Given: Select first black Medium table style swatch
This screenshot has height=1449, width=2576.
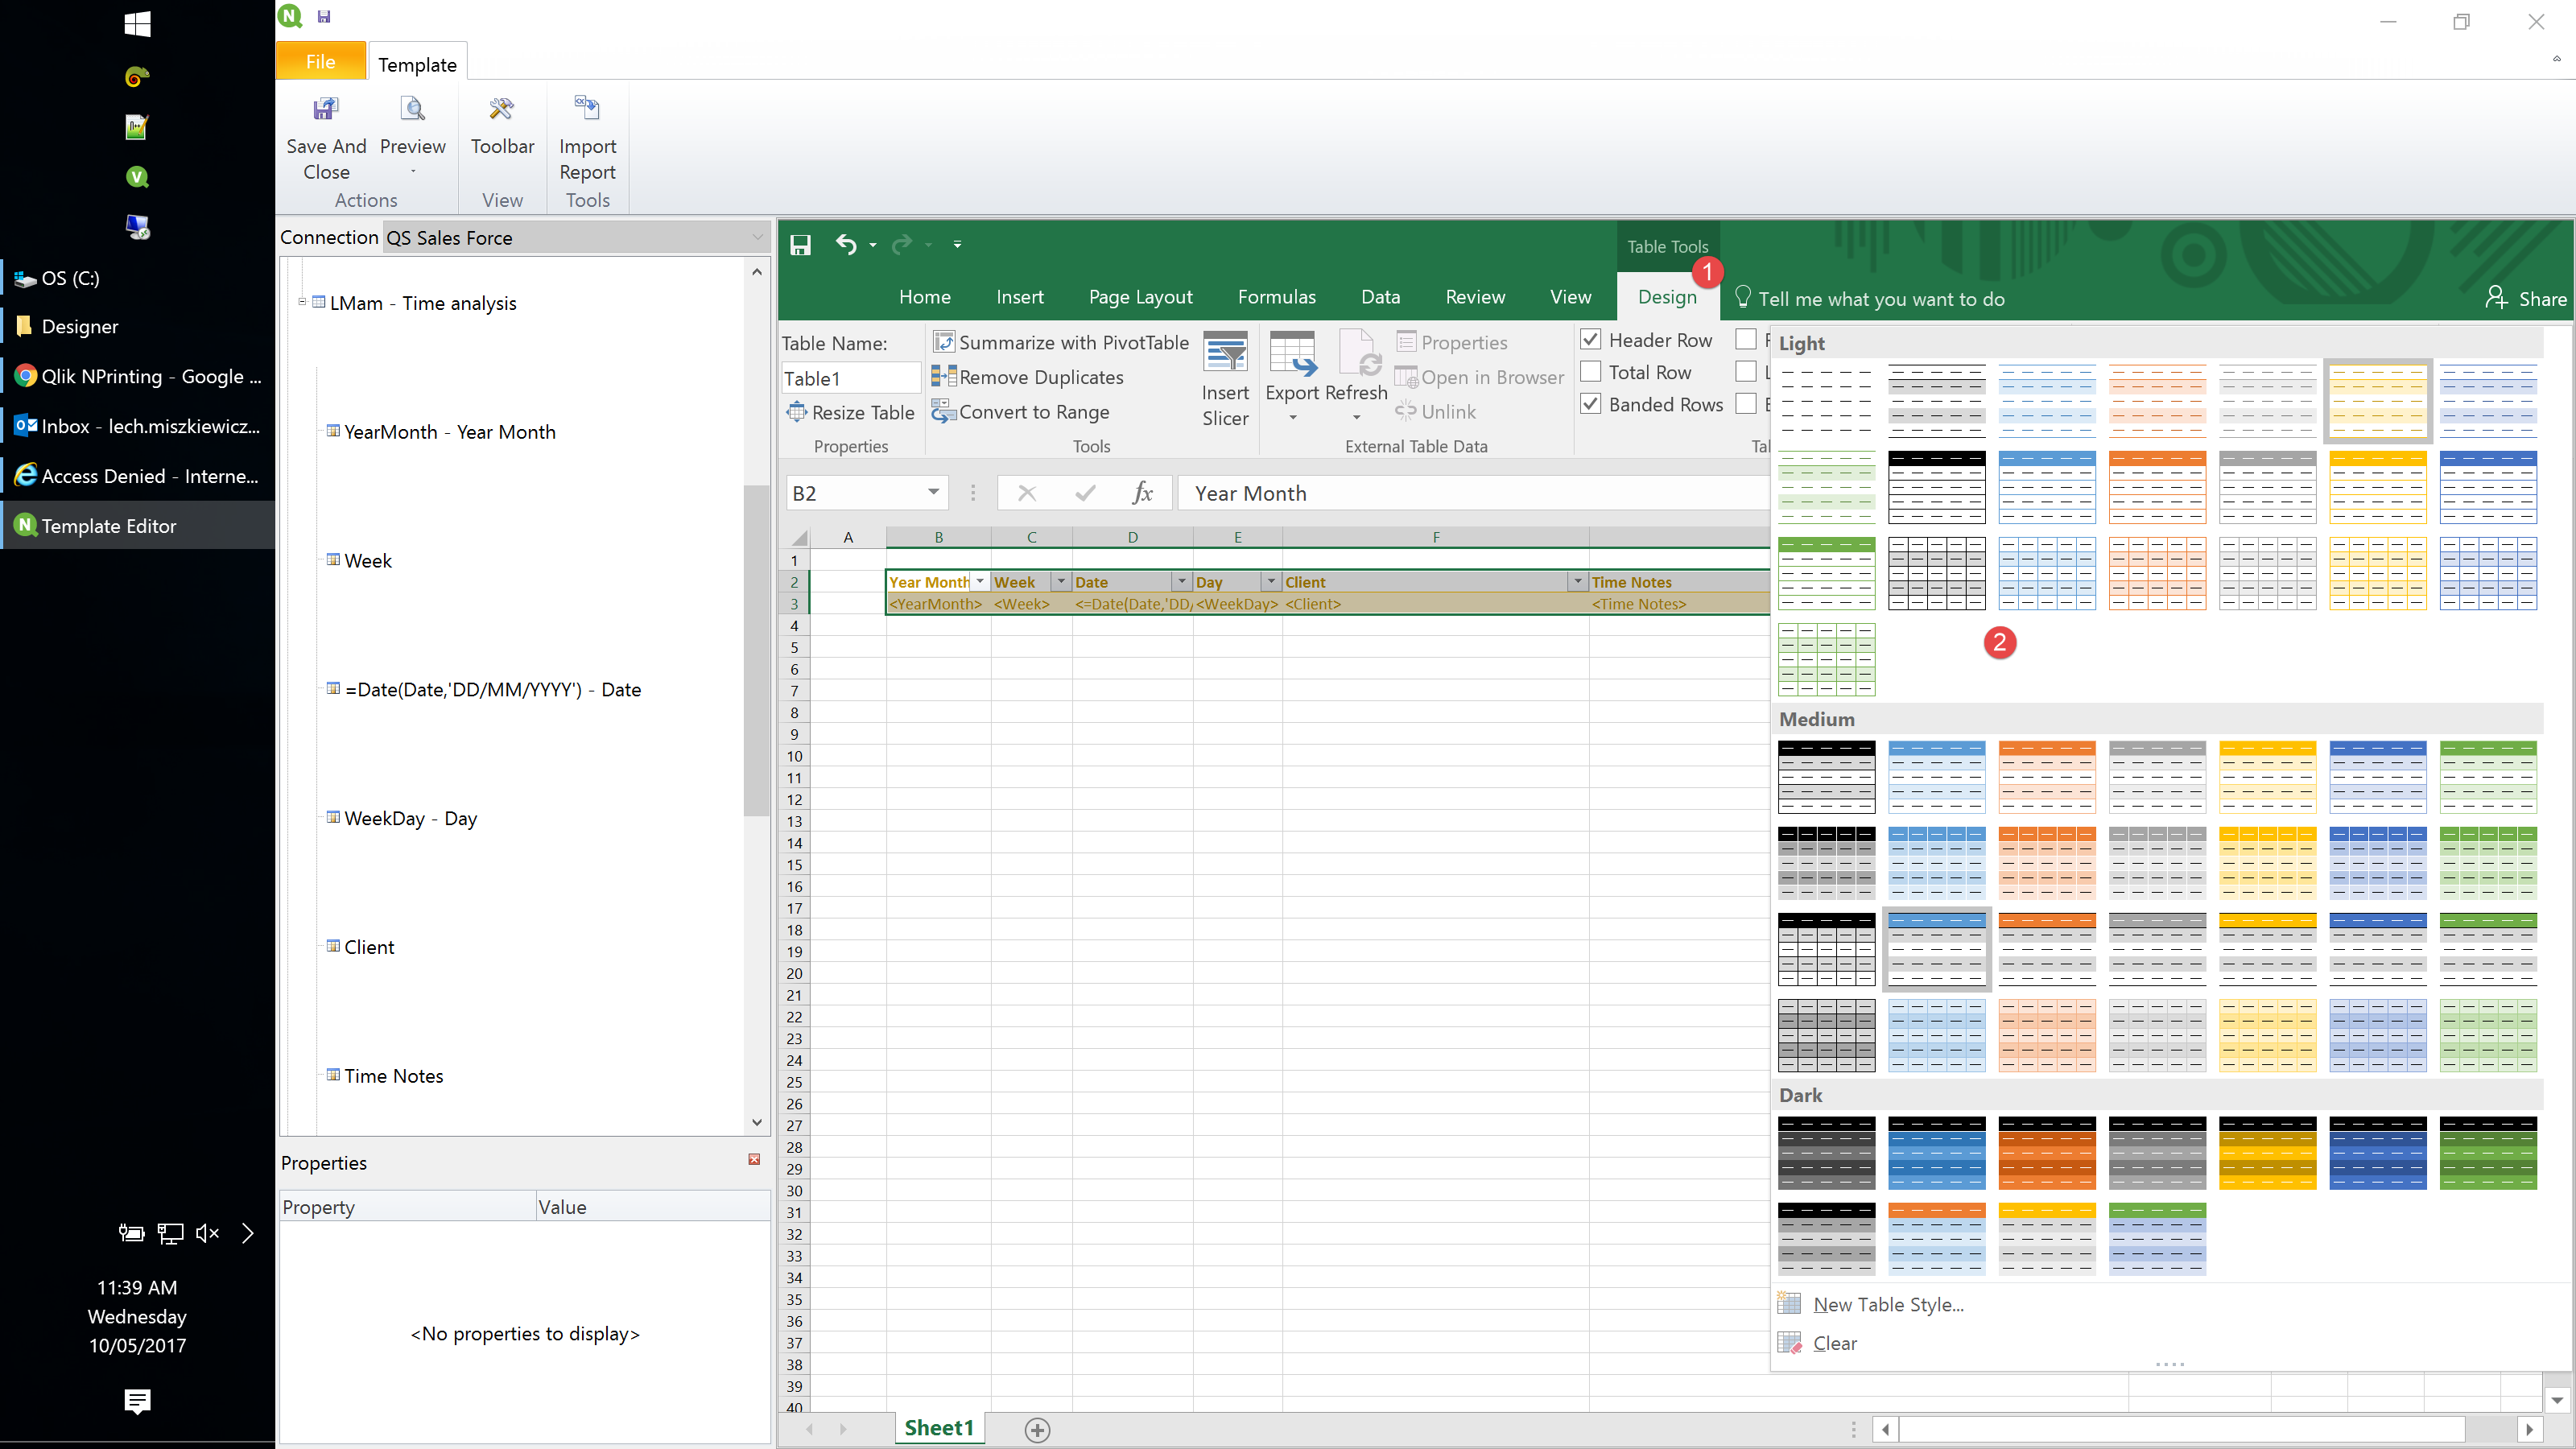Looking at the screenshot, I should (x=1826, y=777).
